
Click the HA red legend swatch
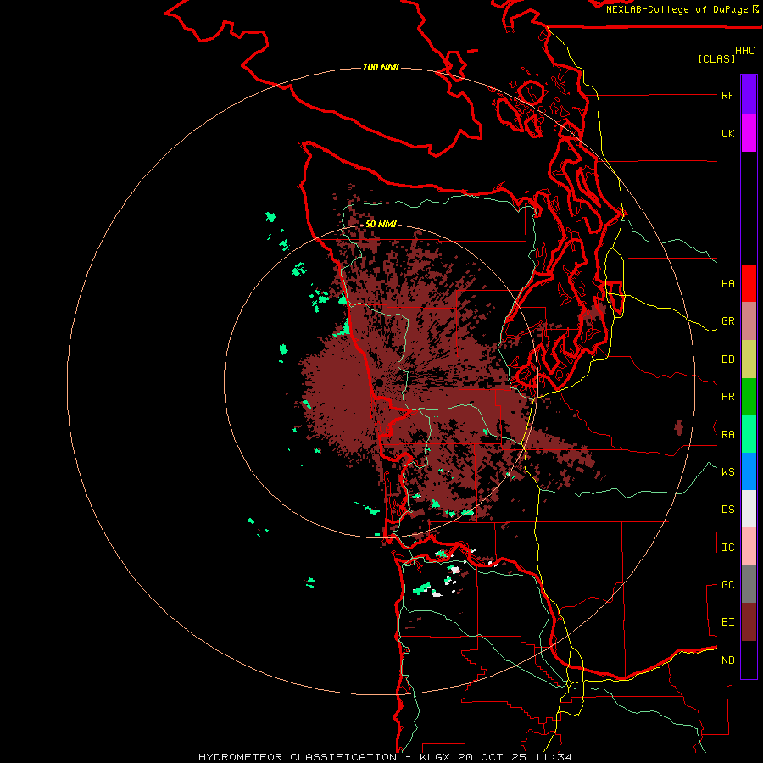(749, 283)
